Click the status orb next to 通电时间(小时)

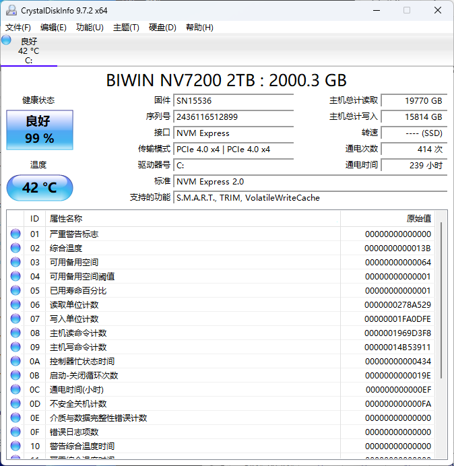15,389
